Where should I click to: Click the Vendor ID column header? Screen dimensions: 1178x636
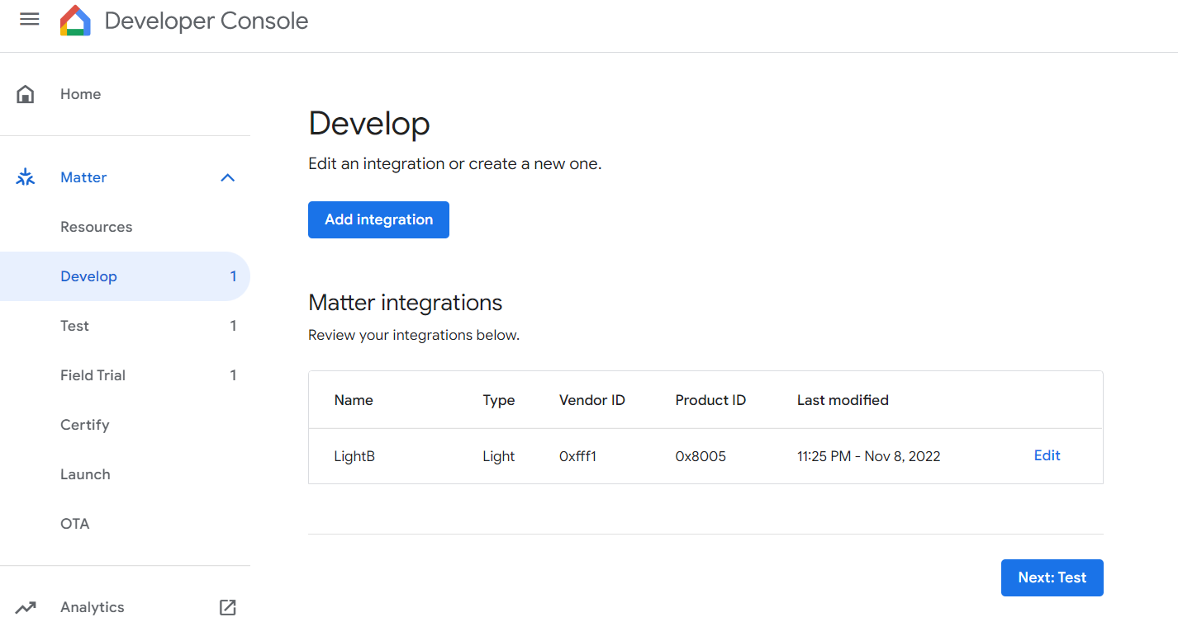592,400
